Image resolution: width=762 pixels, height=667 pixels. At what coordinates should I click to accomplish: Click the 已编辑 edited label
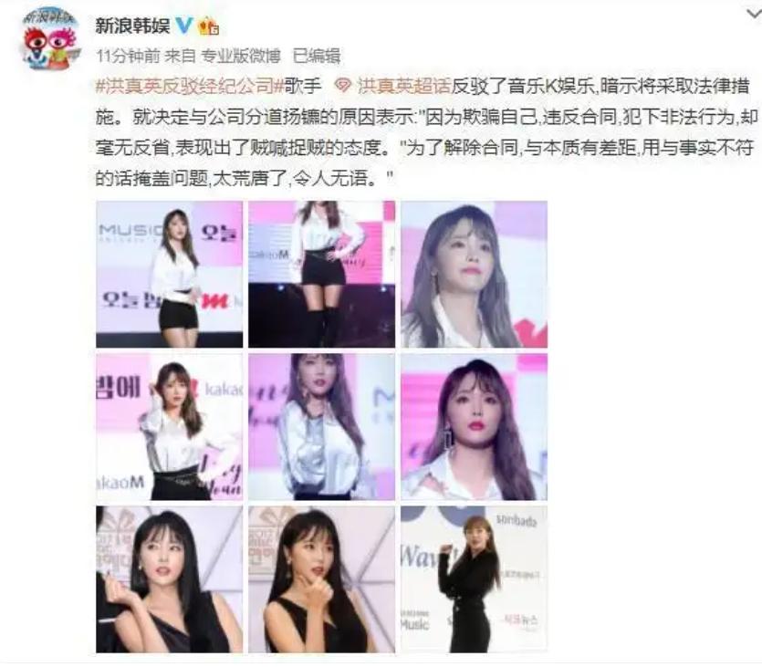(317, 57)
